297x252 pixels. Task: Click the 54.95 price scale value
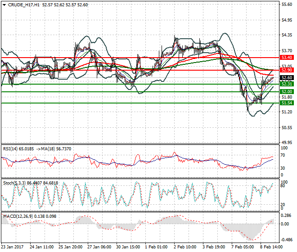click(287, 20)
